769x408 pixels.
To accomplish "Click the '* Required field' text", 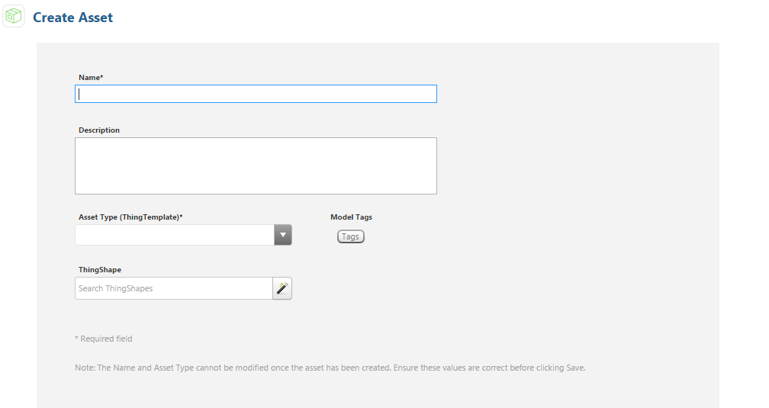I will (104, 339).
